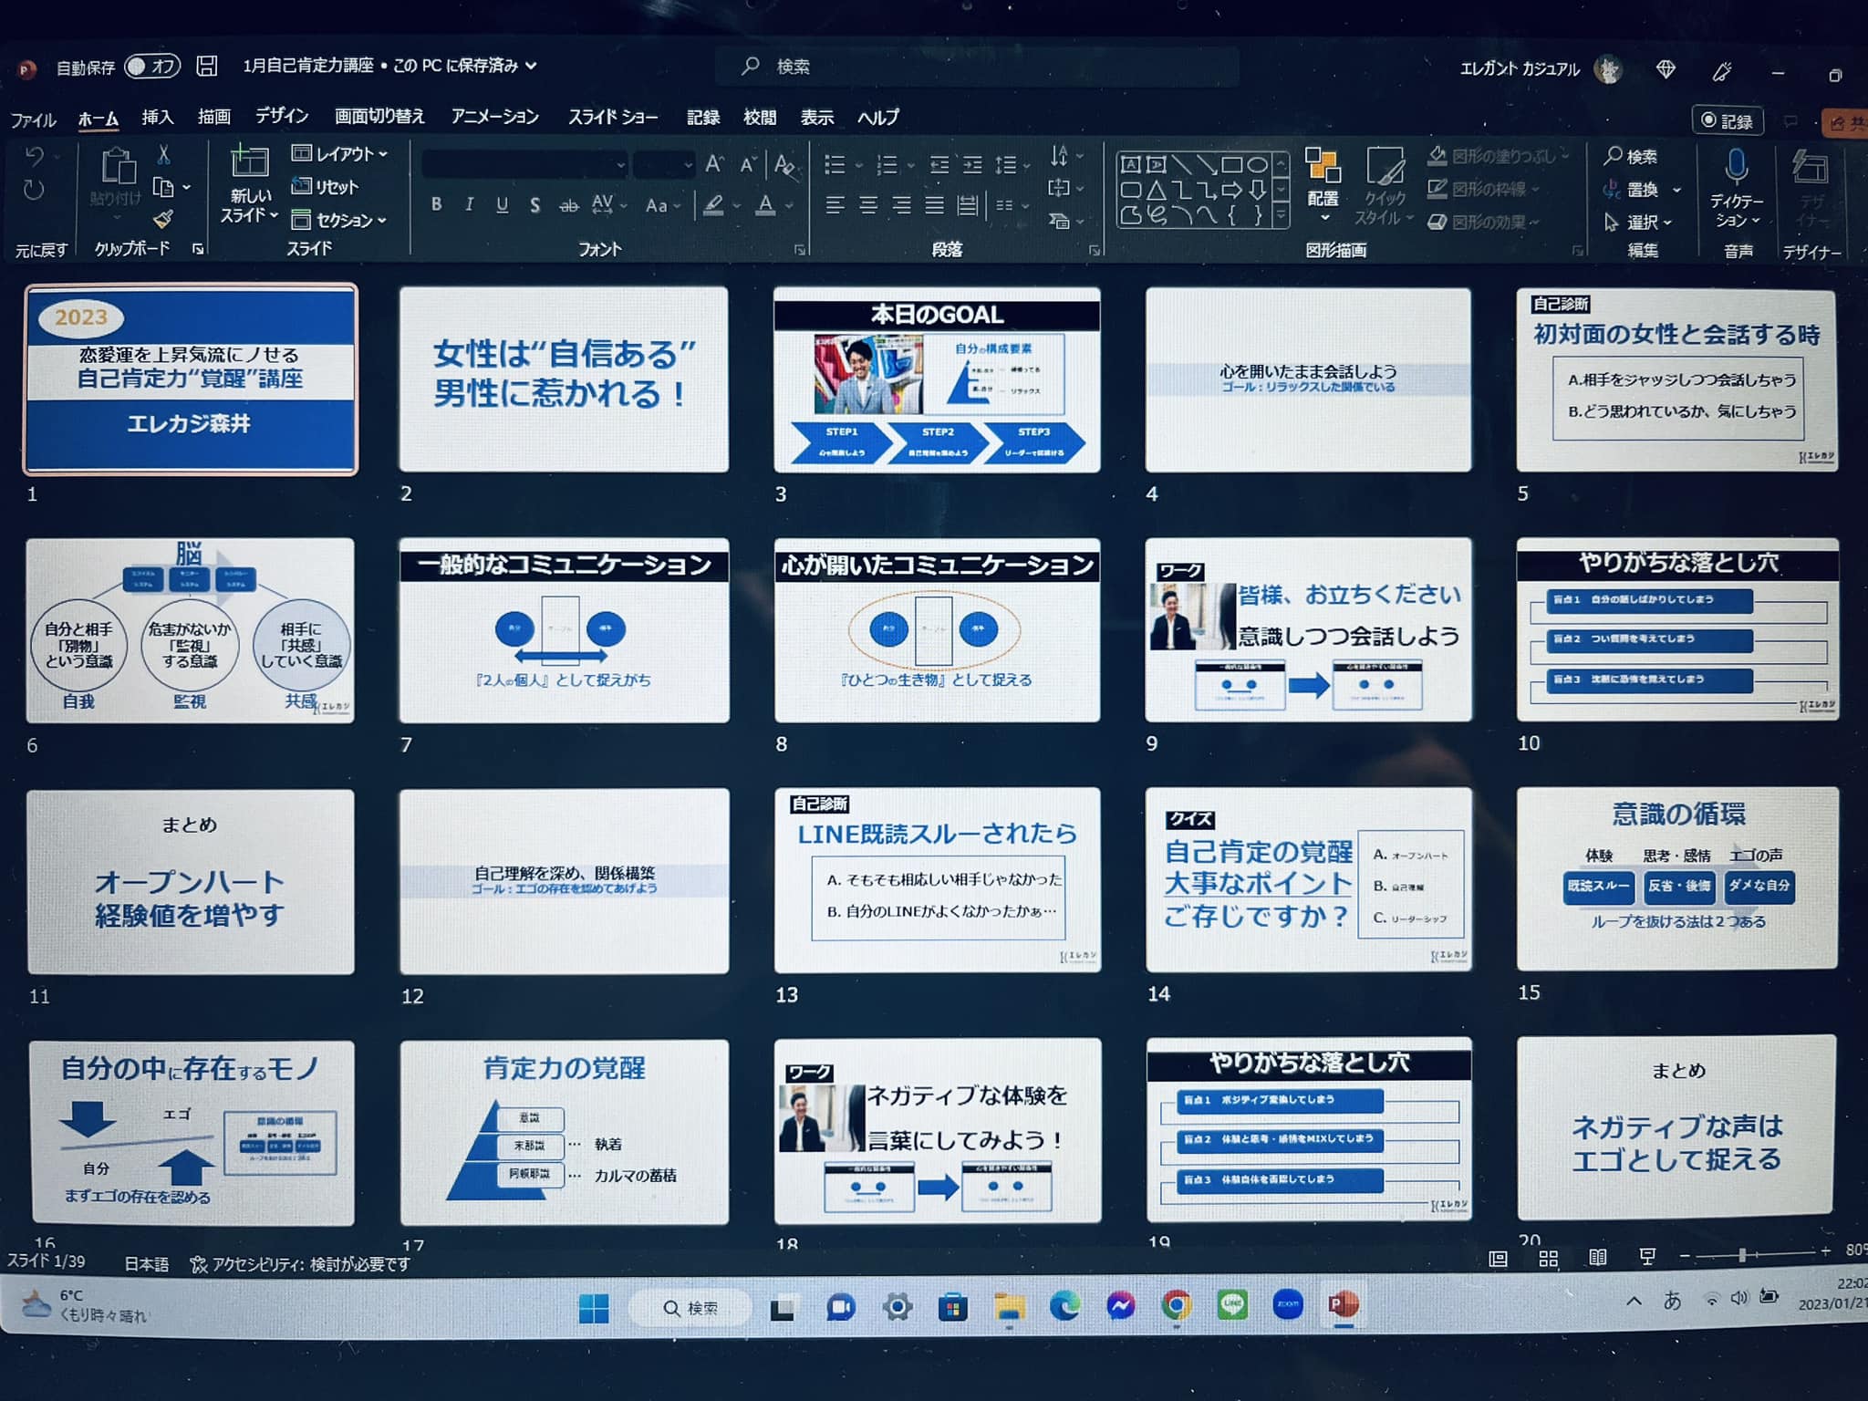
Task: Open the File (ファイル) menu
Action: click(34, 119)
